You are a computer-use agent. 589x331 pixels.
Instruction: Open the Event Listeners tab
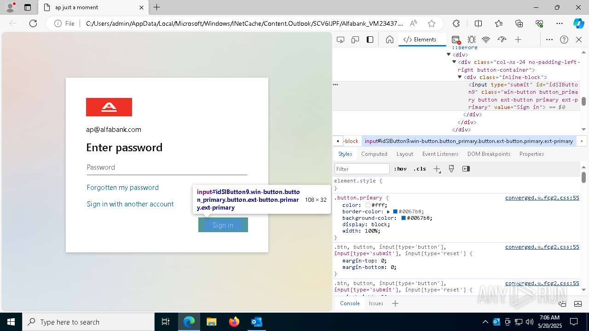(440, 154)
